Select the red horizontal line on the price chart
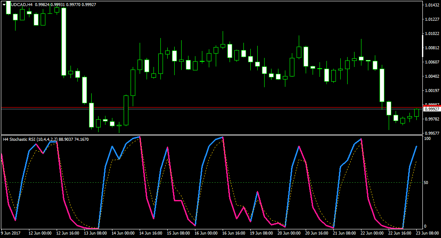This screenshot has width=441, height=238. 211,108
